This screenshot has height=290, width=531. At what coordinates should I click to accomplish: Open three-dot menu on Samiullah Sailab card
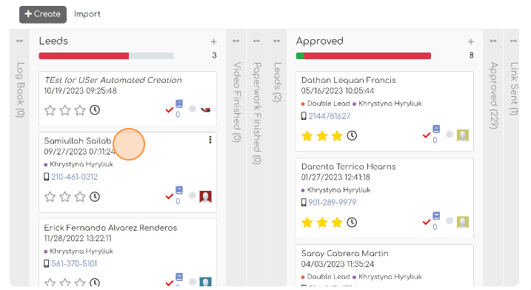coord(210,140)
